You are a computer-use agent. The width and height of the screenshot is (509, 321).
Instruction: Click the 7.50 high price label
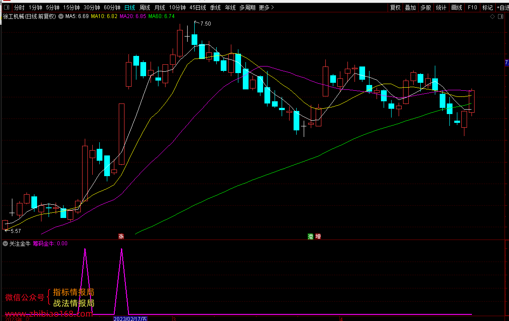pyautogui.click(x=205, y=24)
